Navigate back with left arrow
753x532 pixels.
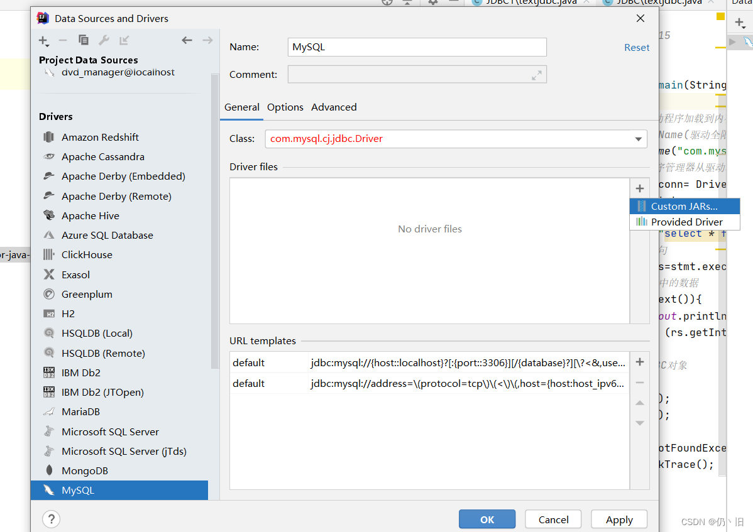(x=187, y=40)
